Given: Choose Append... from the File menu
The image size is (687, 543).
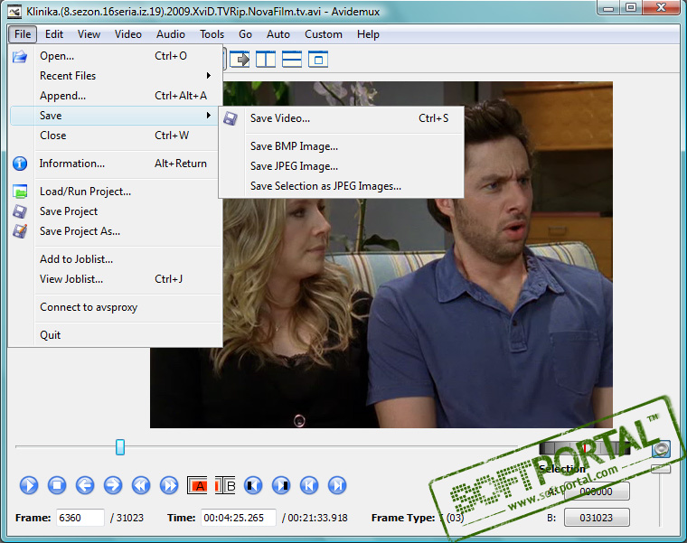Looking at the screenshot, I should [115, 96].
